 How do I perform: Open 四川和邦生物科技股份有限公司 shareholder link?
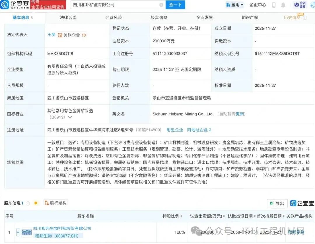click(x=62, y=228)
